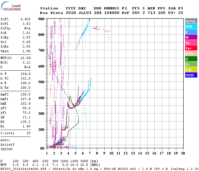Click the foEs value 2.95
This screenshot has height=171, width=199.
(26, 46)
